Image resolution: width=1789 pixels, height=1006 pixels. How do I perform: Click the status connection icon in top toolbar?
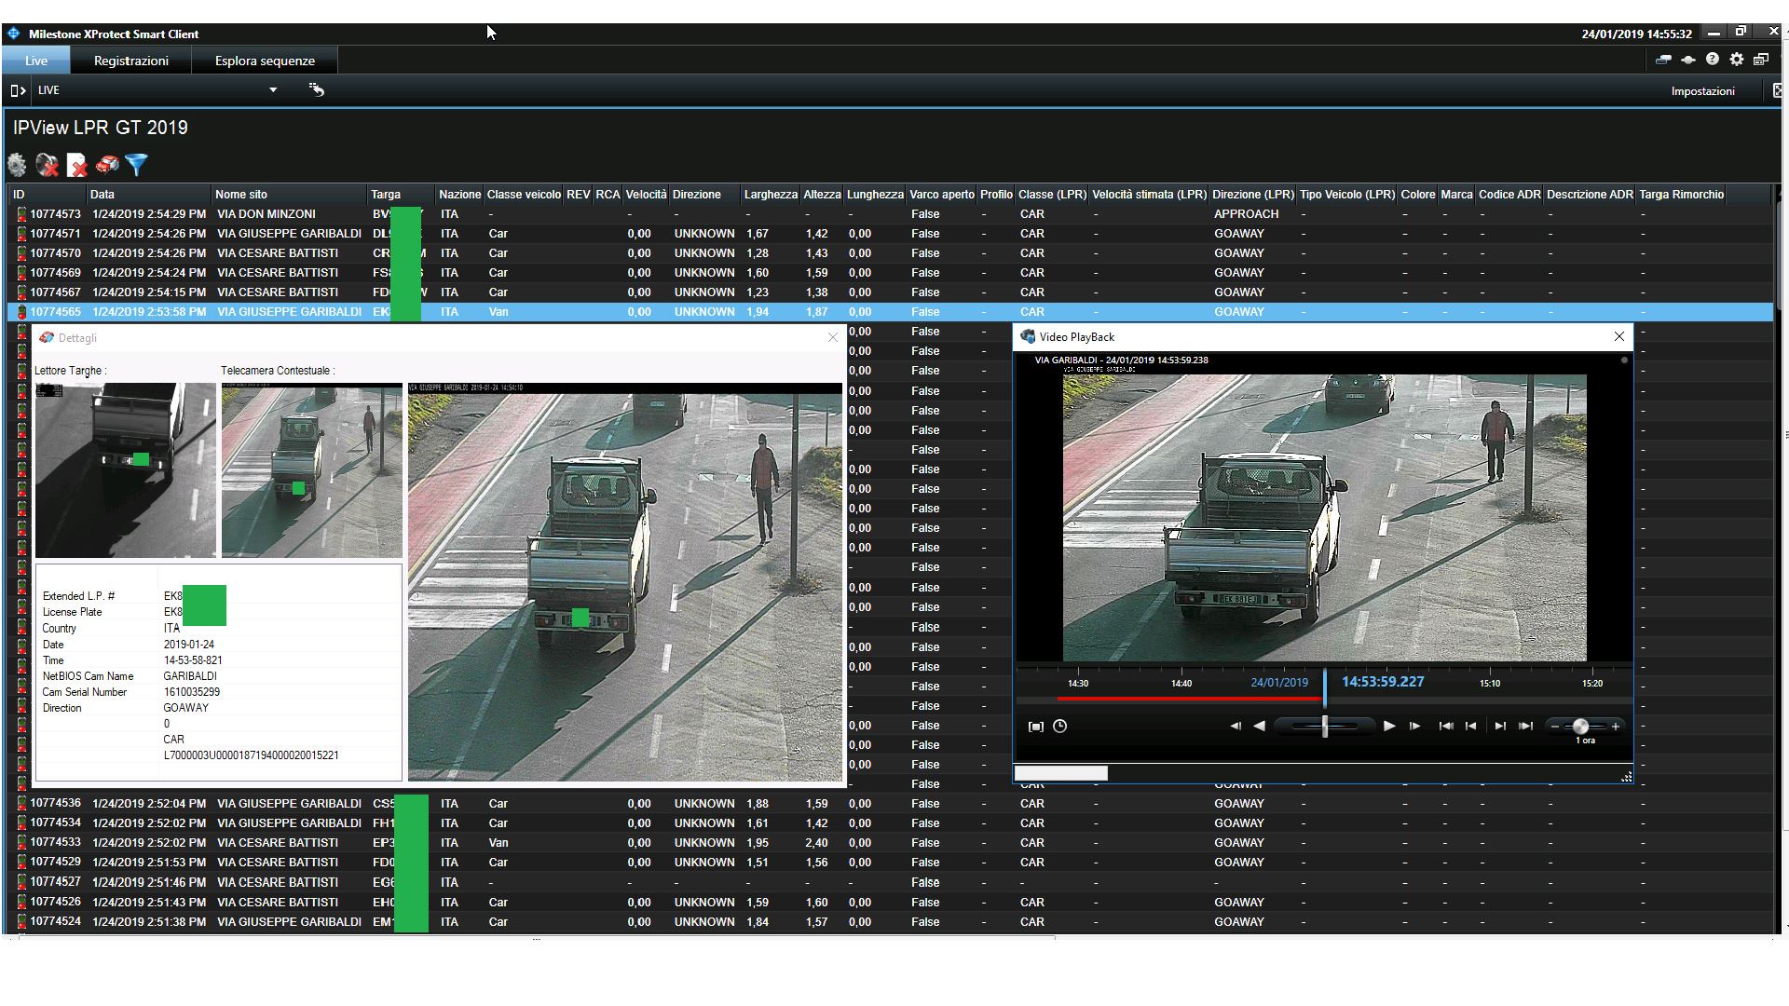click(1663, 60)
